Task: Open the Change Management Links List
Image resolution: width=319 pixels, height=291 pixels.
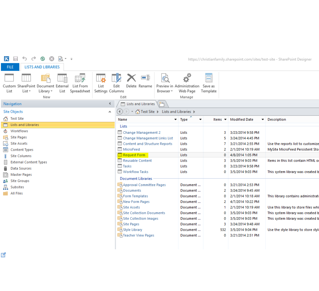Action: 148,138
